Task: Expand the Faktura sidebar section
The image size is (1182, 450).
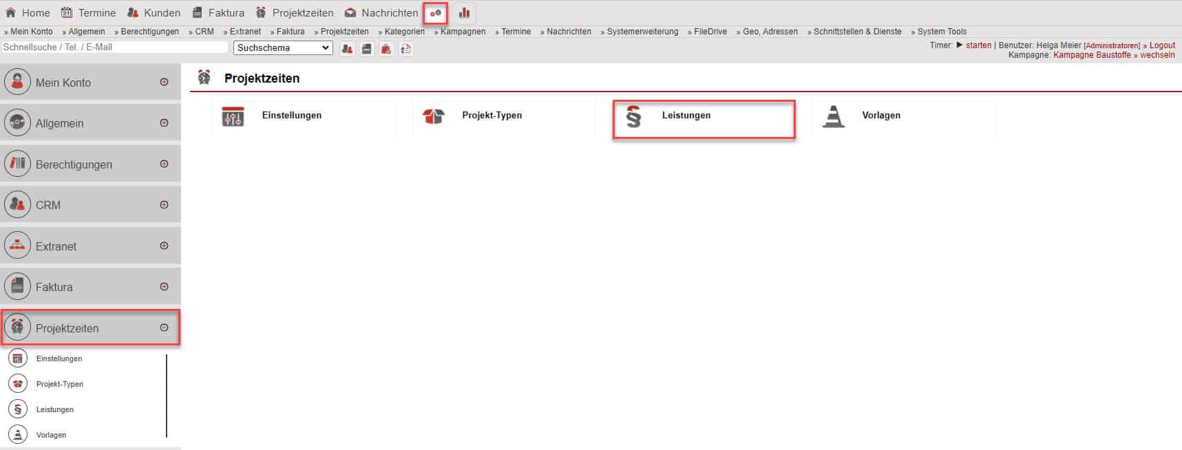Action: tap(164, 287)
